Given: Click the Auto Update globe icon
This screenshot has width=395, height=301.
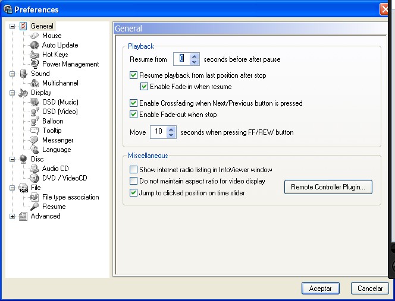Looking at the screenshot, I should click(x=35, y=45).
